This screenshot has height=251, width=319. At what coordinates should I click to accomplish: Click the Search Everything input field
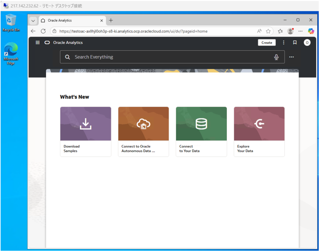tap(168, 57)
